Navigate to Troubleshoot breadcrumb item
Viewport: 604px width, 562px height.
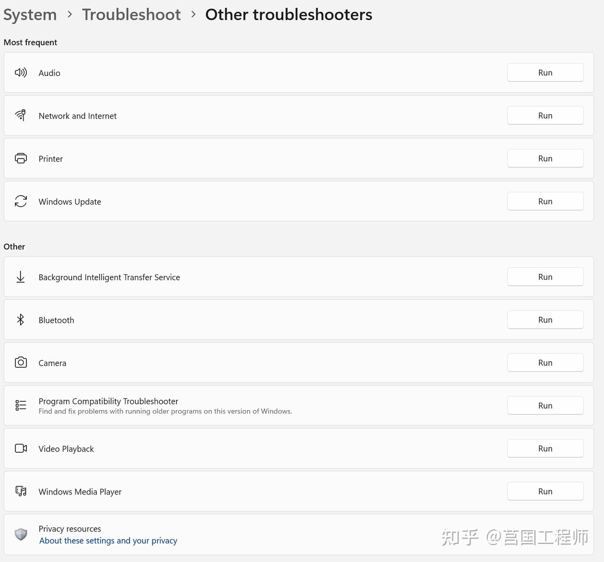pos(131,15)
